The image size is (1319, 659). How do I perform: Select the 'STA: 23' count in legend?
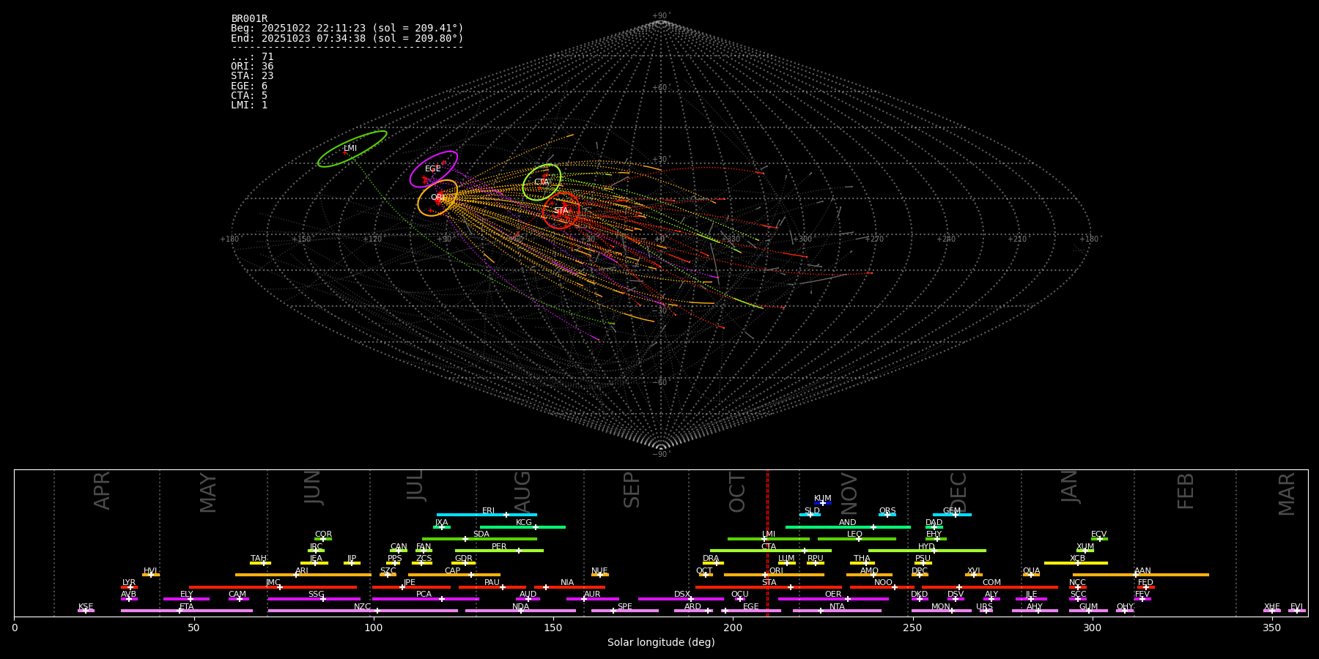click(x=252, y=75)
